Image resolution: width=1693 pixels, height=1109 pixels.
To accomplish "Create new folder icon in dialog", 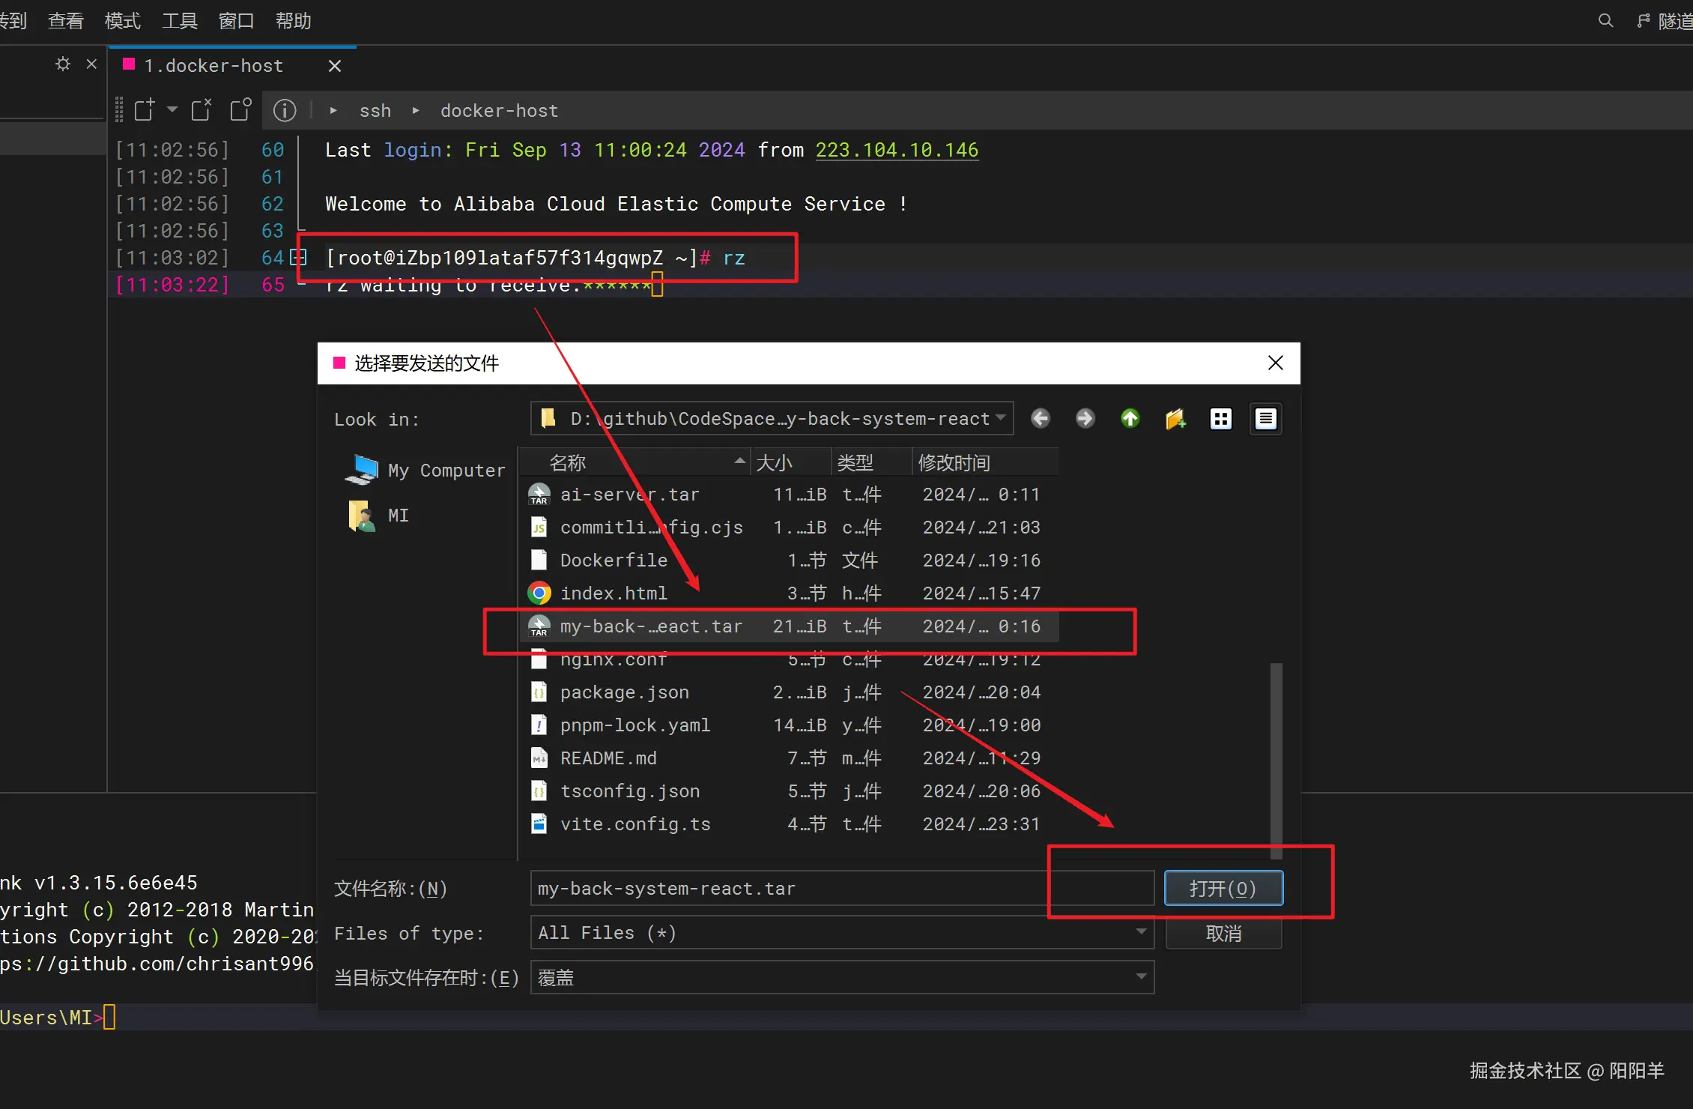I will [1175, 418].
